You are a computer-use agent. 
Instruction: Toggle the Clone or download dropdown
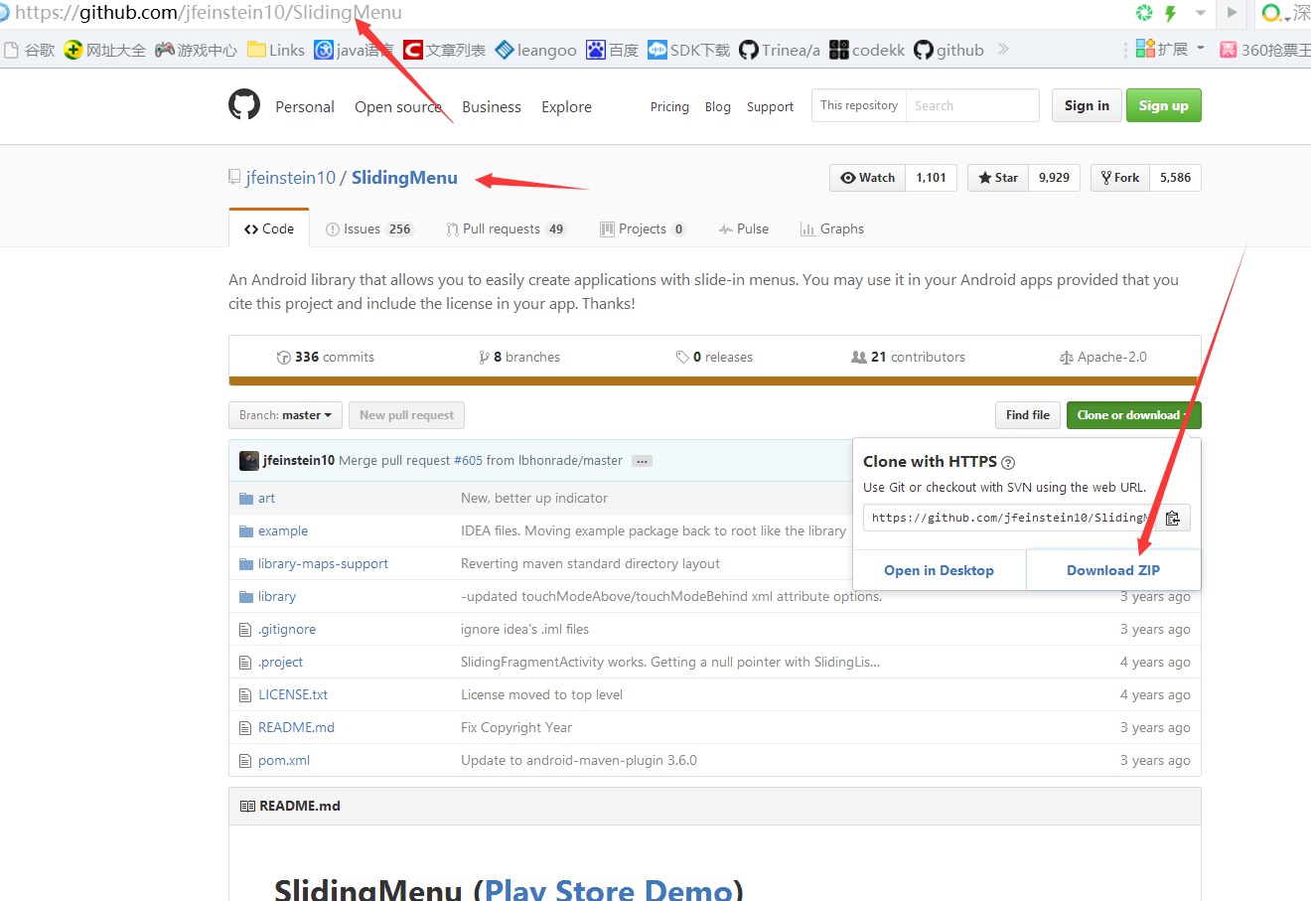[1133, 415]
